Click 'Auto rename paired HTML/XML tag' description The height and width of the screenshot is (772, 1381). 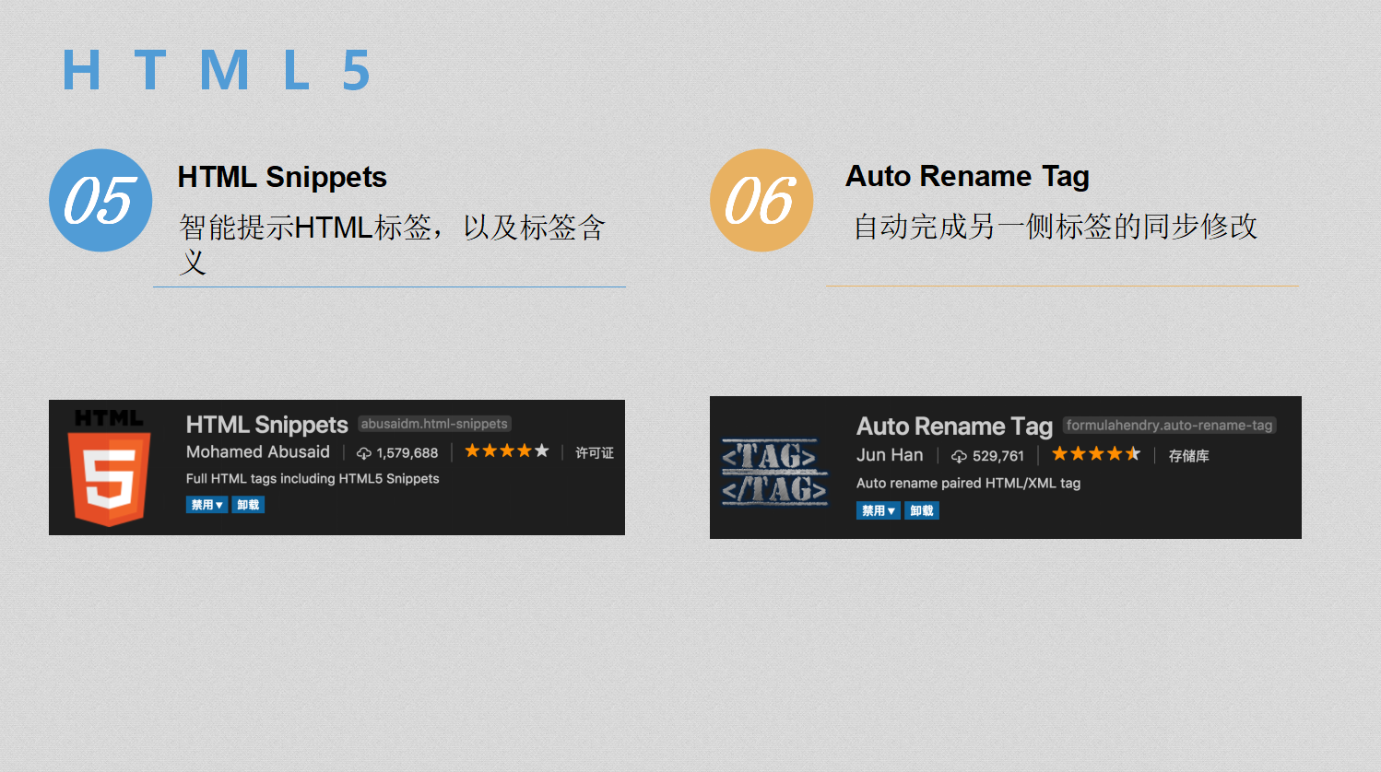(x=968, y=483)
